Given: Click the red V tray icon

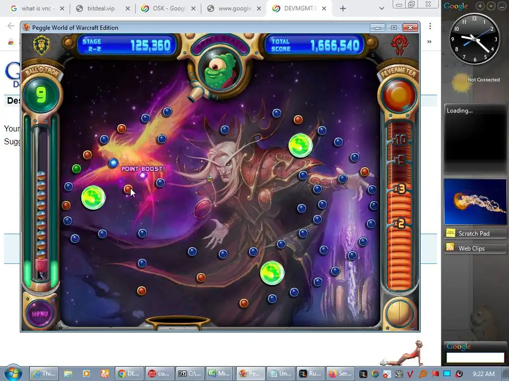Looking at the screenshot, I should (x=410, y=374).
